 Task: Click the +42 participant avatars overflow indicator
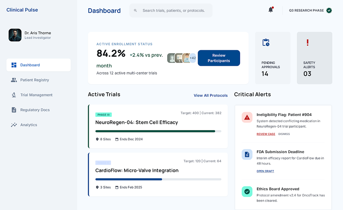point(193,58)
